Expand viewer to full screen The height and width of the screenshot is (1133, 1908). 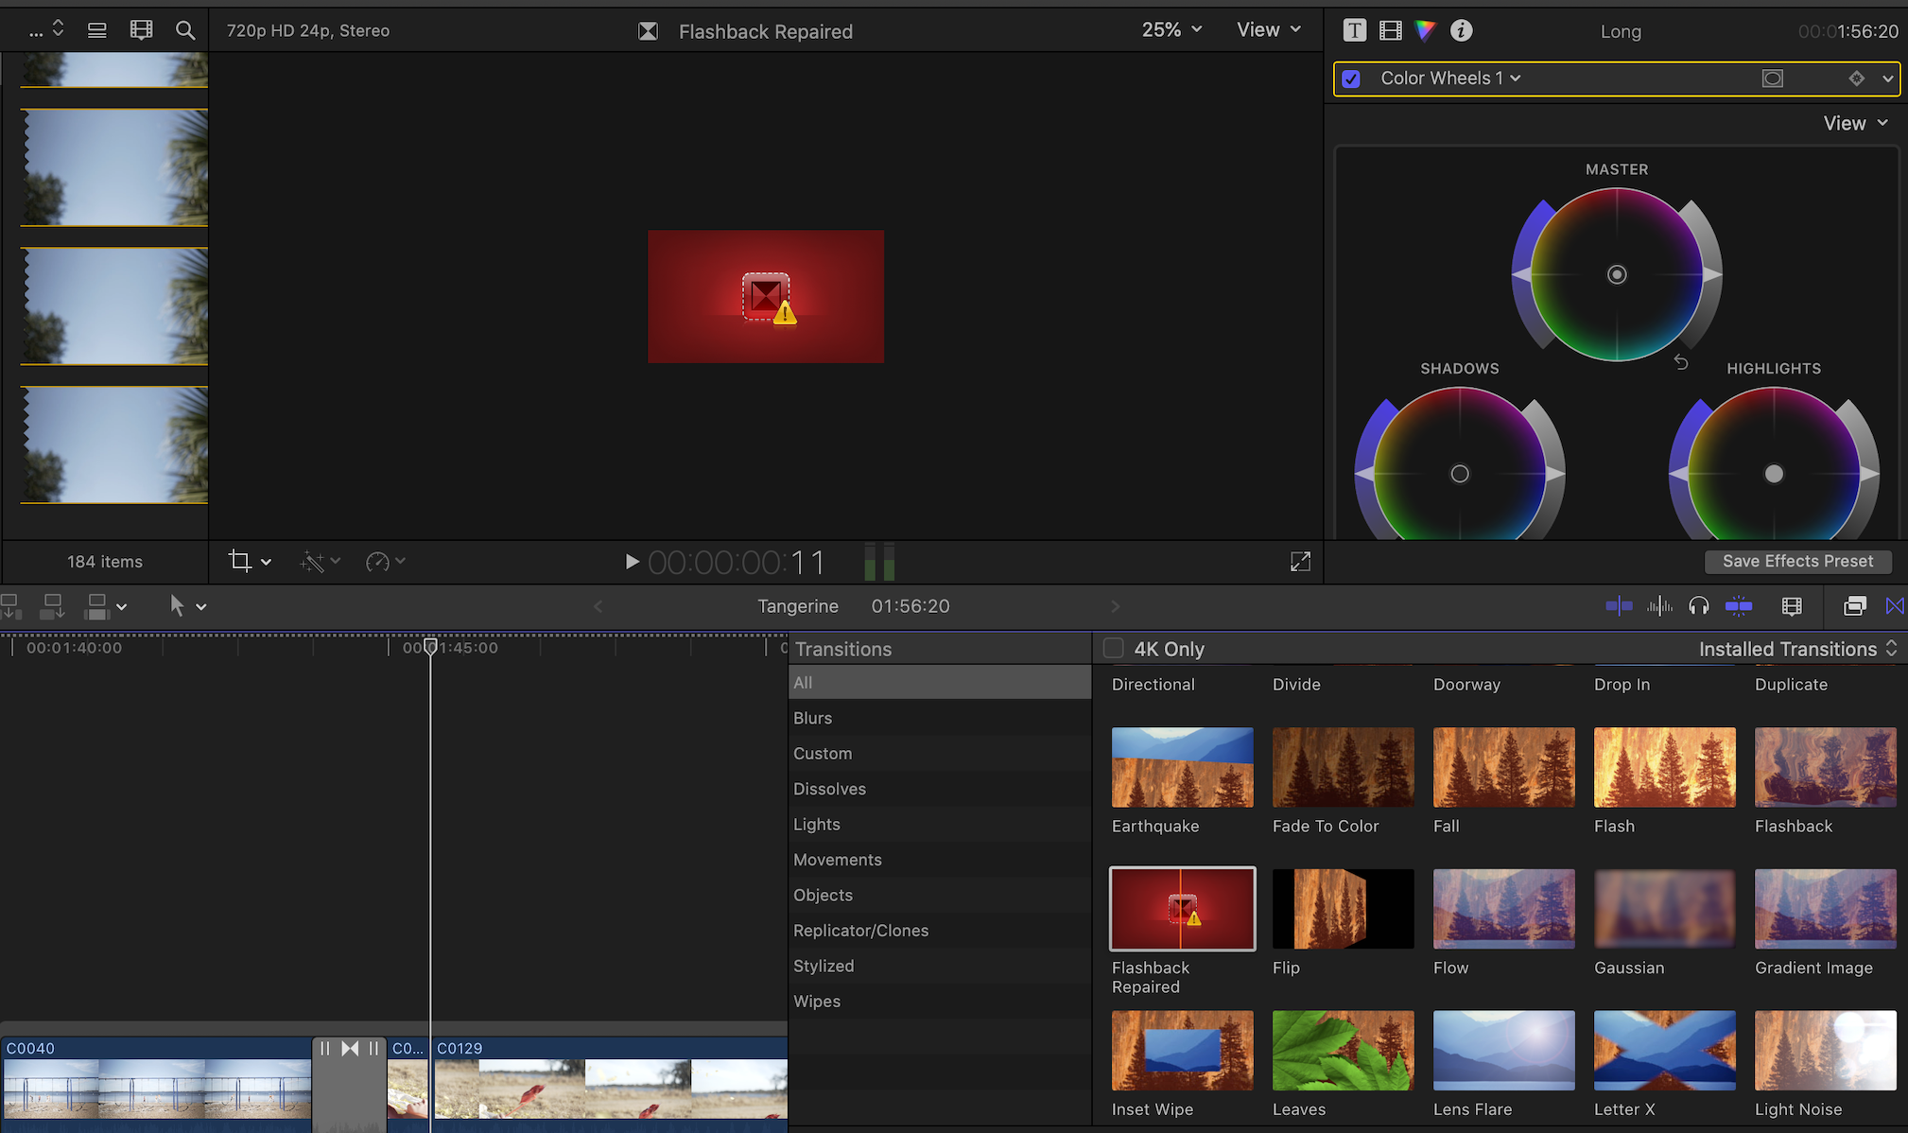[x=1300, y=562]
